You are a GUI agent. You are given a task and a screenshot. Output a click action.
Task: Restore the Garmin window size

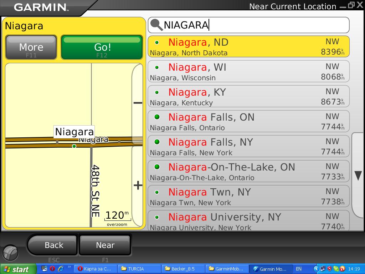click(x=351, y=6)
